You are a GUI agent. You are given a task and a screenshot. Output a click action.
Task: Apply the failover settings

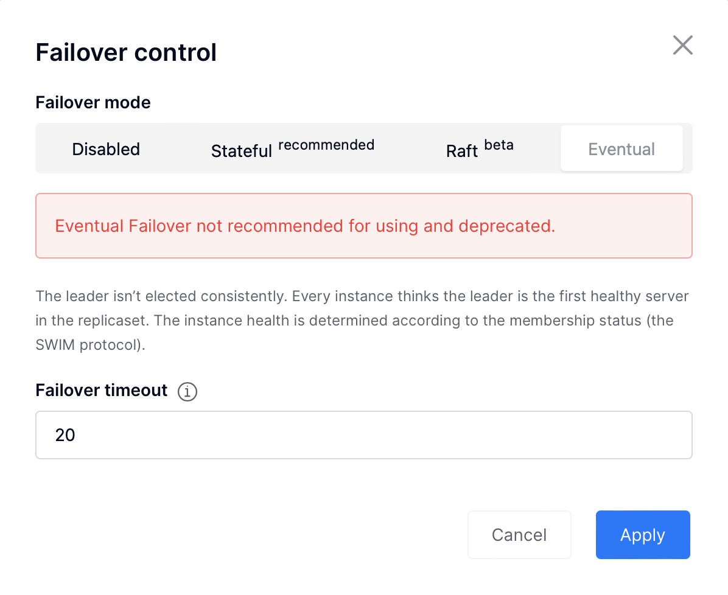643,535
